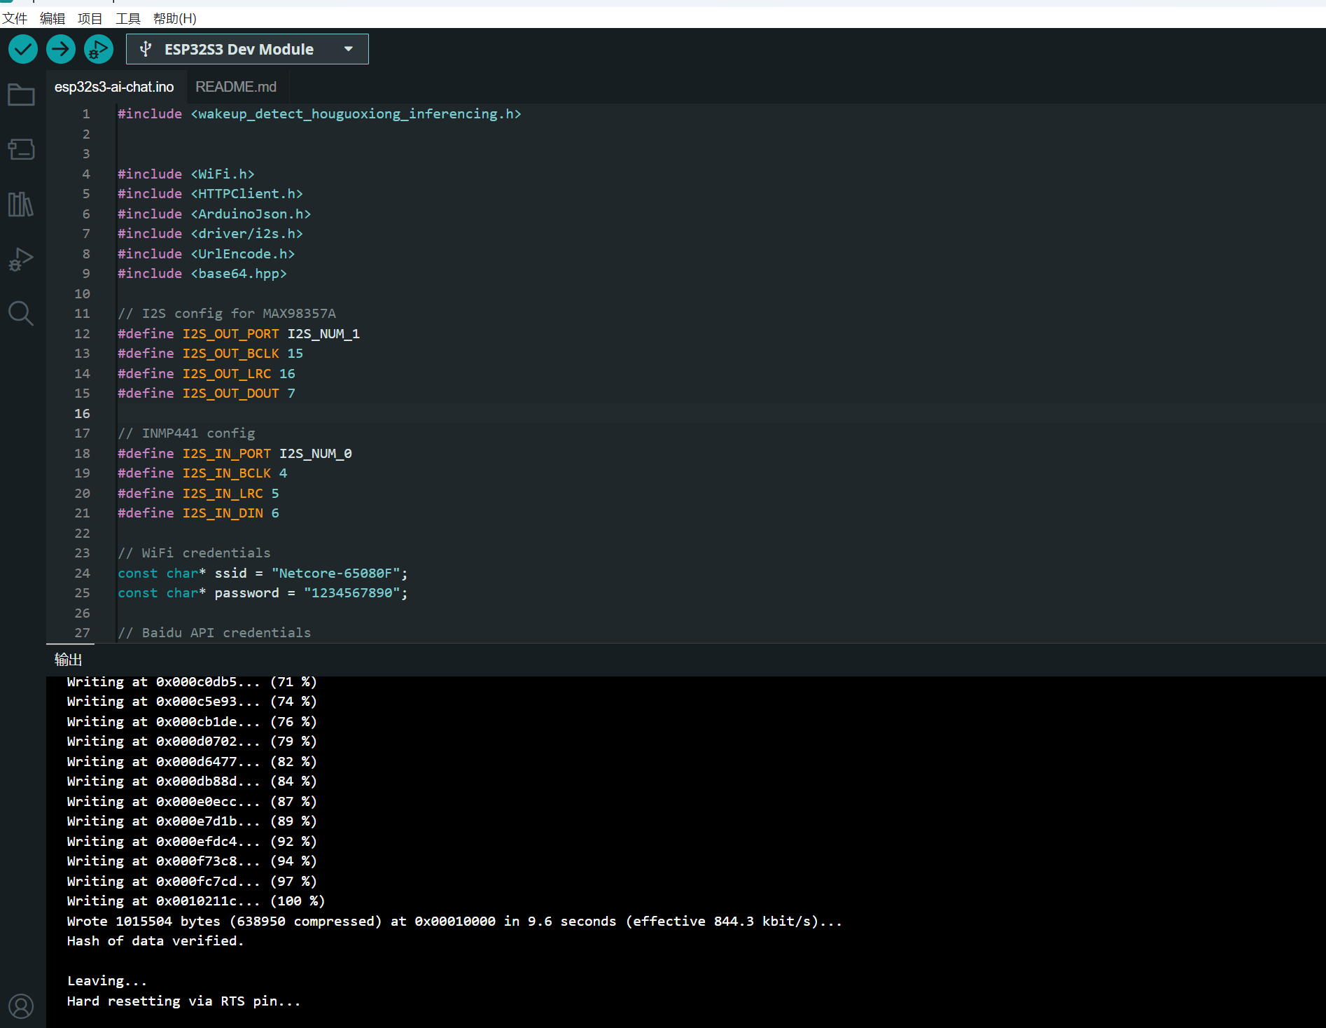Click the UrlEncode.h include line

click(x=206, y=253)
